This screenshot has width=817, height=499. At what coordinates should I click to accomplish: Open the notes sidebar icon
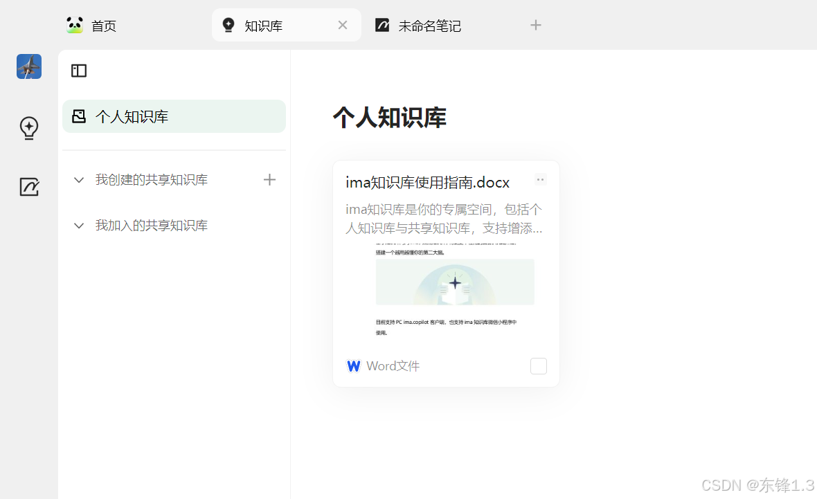coord(29,186)
